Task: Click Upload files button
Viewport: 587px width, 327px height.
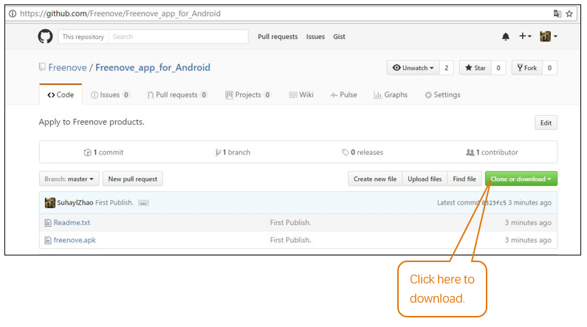Action: coord(425,179)
